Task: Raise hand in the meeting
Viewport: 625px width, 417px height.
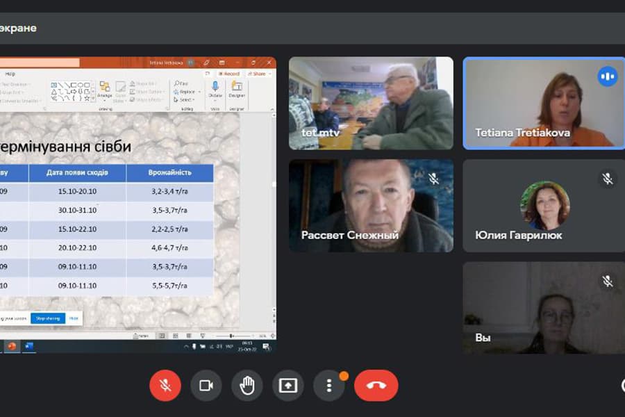Action: pyautogui.click(x=247, y=385)
